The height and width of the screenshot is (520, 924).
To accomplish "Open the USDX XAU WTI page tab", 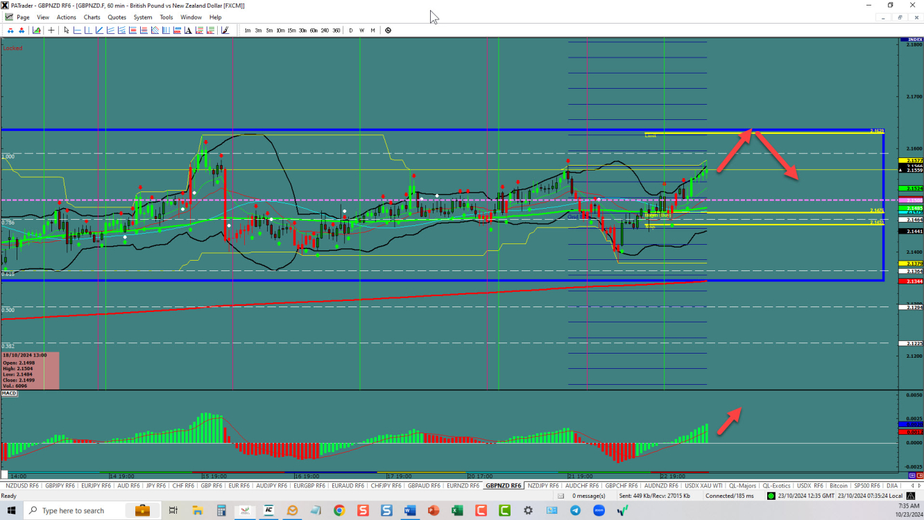I will coord(704,486).
